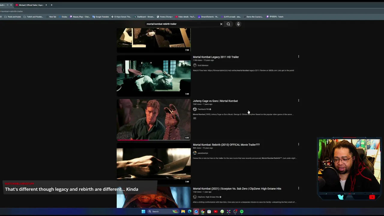Click the magnifier search button
This screenshot has height=216, width=384.
[228, 24]
